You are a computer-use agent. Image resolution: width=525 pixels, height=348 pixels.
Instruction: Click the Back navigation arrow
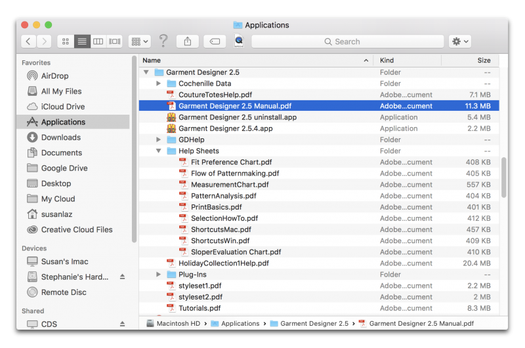pos(28,41)
